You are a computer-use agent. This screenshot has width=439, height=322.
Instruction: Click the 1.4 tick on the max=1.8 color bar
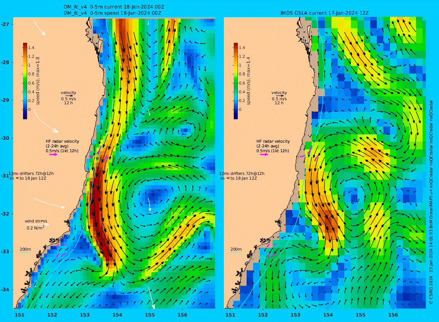[x=31, y=48]
